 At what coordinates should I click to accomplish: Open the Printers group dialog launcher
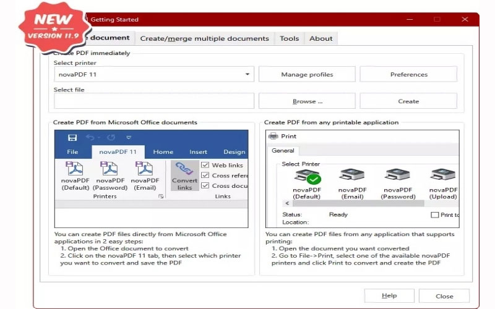(x=161, y=197)
